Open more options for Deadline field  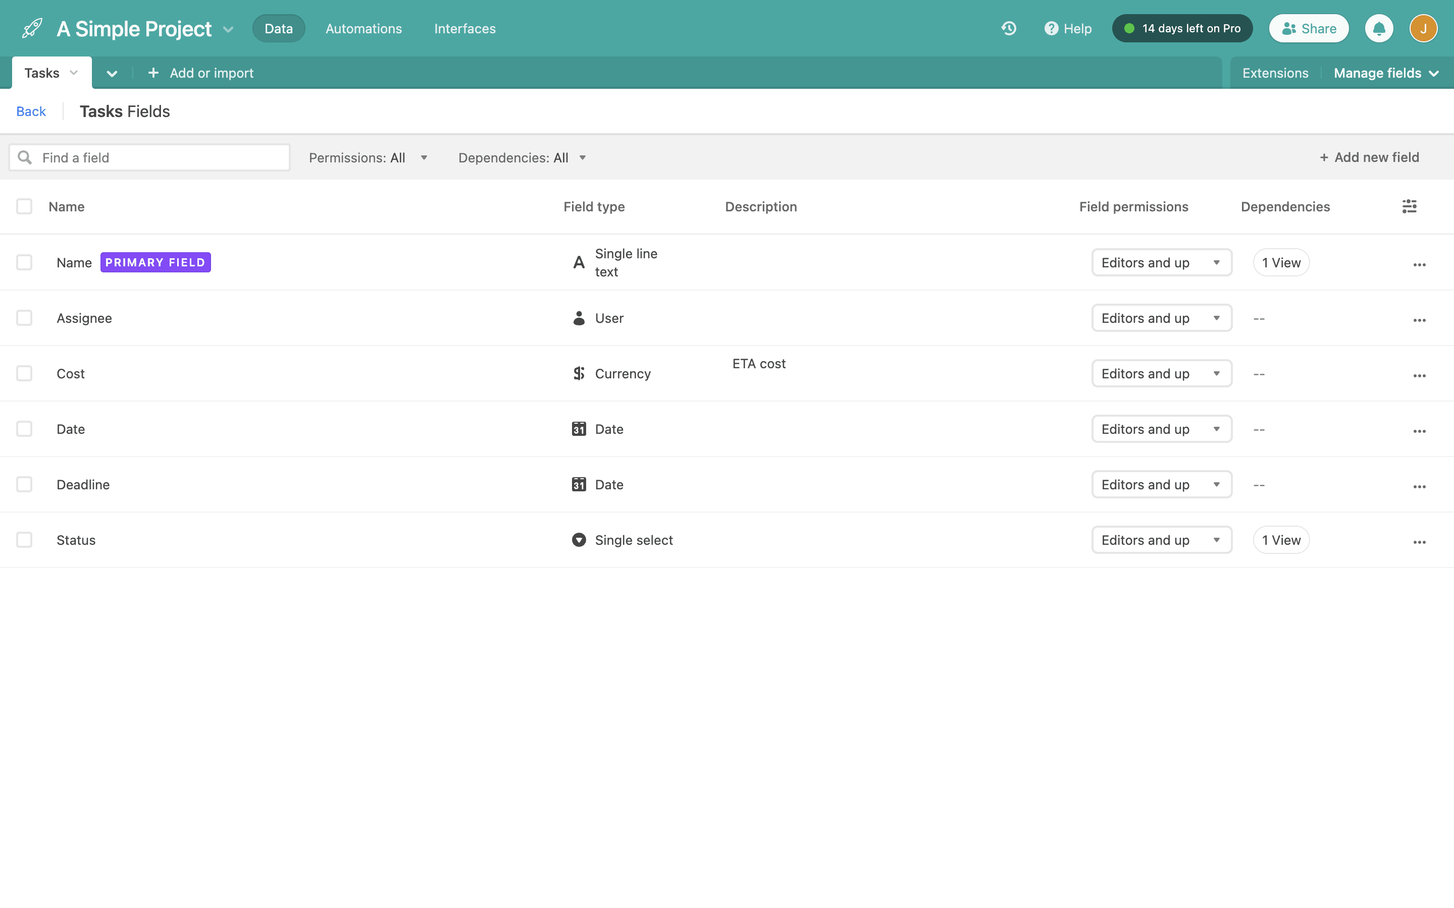click(x=1419, y=487)
